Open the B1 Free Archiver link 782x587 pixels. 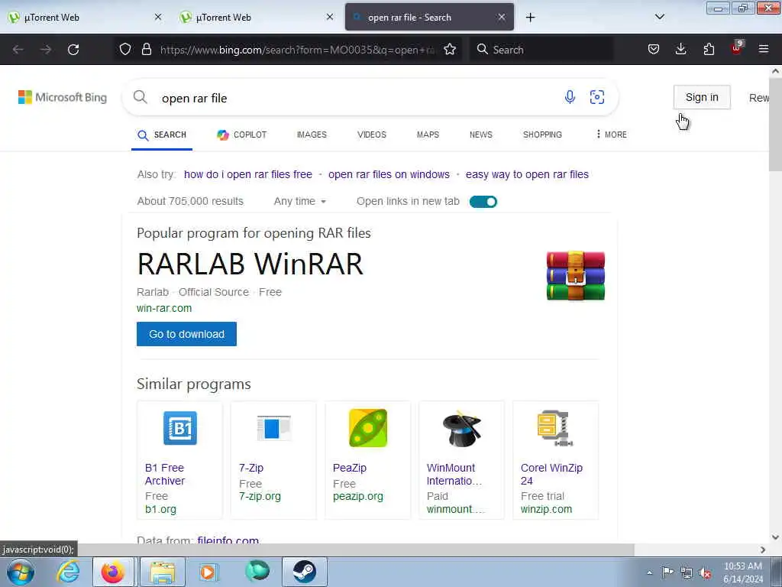pos(165,474)
